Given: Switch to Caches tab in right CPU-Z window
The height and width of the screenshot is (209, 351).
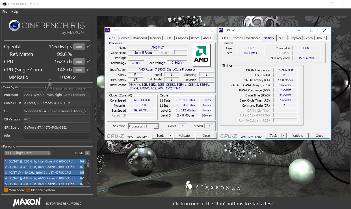Looking at the screenshot, I should tap(238, 38).
